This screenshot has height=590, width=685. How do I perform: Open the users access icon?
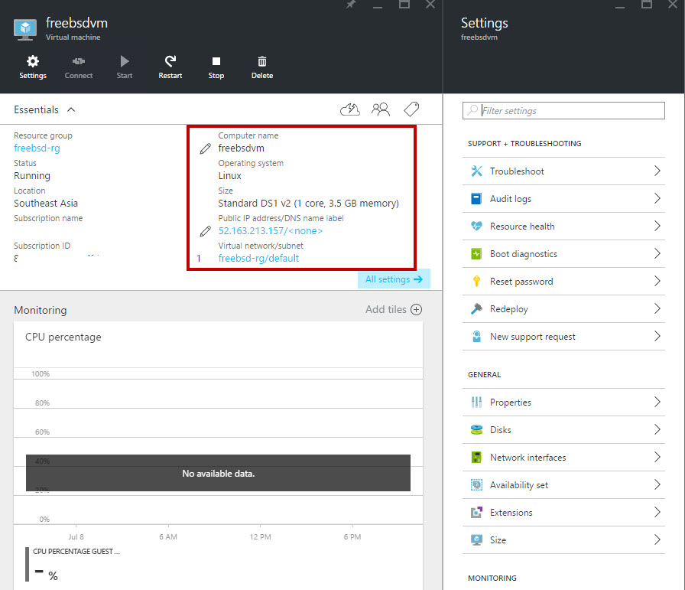[x=381, y=109]
